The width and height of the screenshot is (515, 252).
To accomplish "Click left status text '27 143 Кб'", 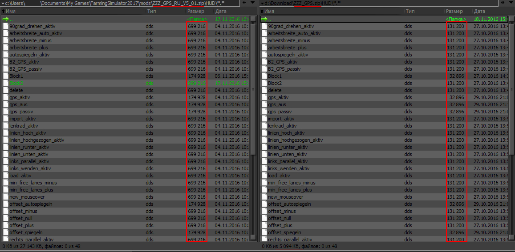I will tap(31, 246).
